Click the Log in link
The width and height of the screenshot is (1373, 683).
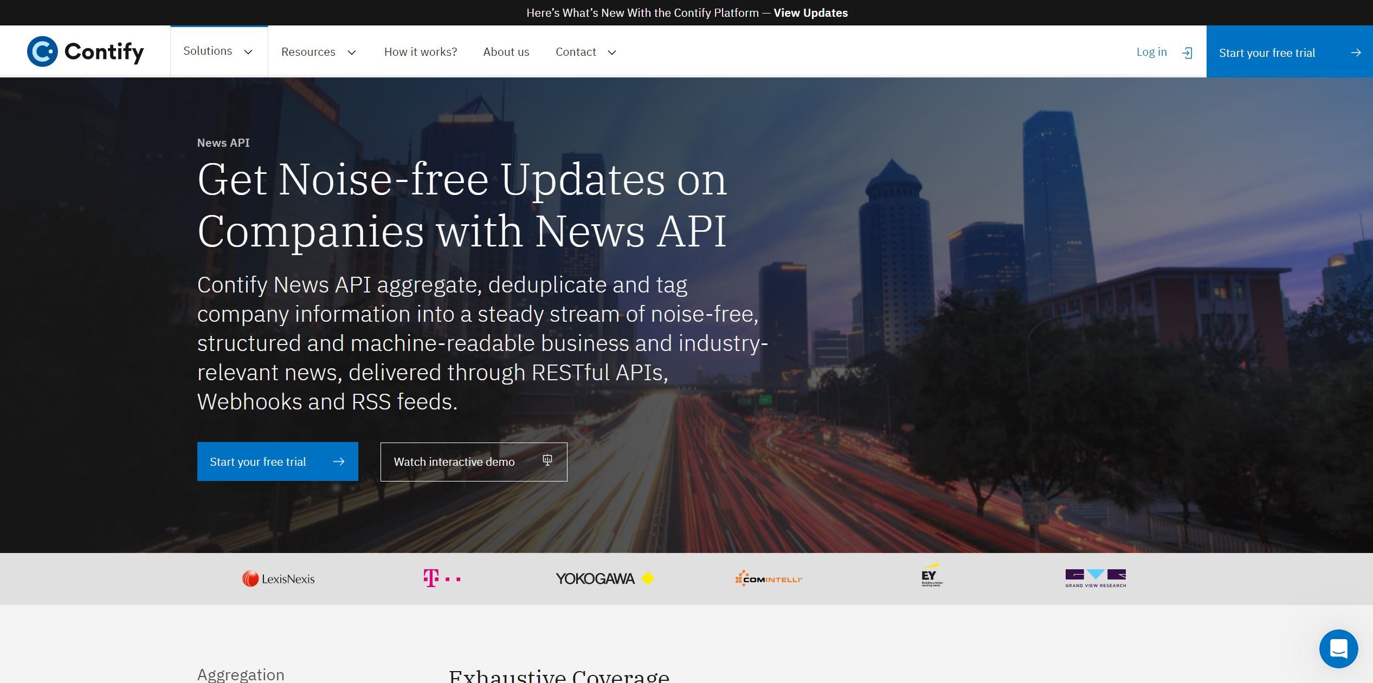click(1151, 51)
